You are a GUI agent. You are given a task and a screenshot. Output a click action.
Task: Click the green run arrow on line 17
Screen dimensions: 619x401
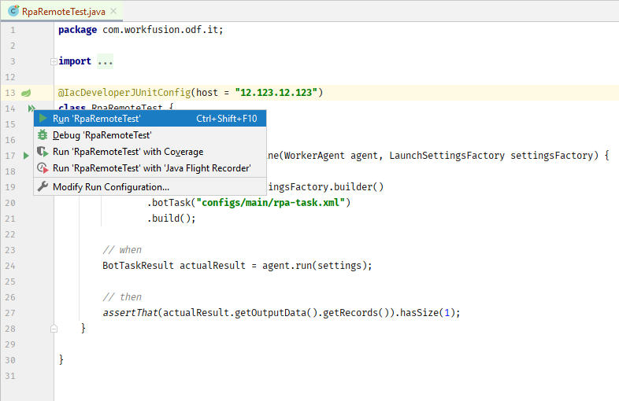26,156
